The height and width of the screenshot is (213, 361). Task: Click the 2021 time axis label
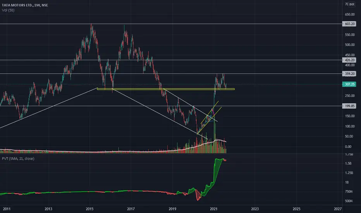click(x=214, y=209)
